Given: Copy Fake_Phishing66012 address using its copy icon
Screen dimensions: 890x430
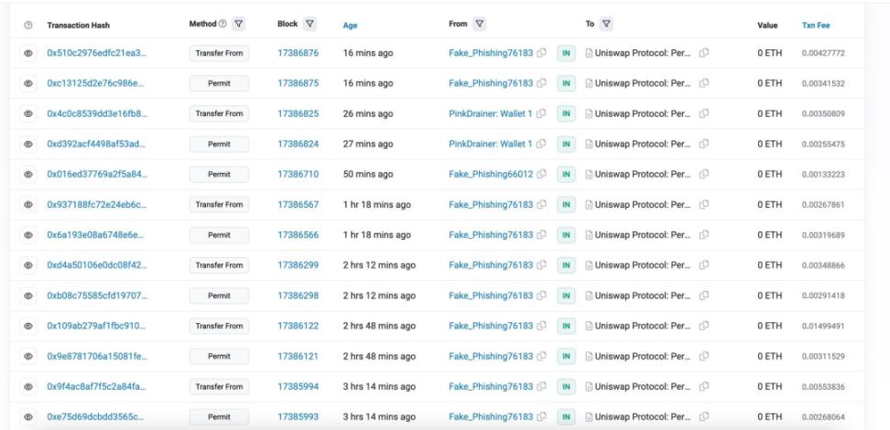Looking at the screenshot, I should [x=544, y=175].
